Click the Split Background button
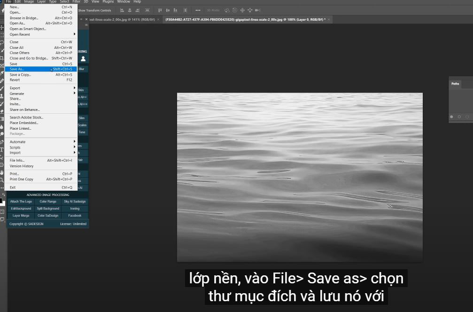 pyautogui.click(x=48, y=209)
